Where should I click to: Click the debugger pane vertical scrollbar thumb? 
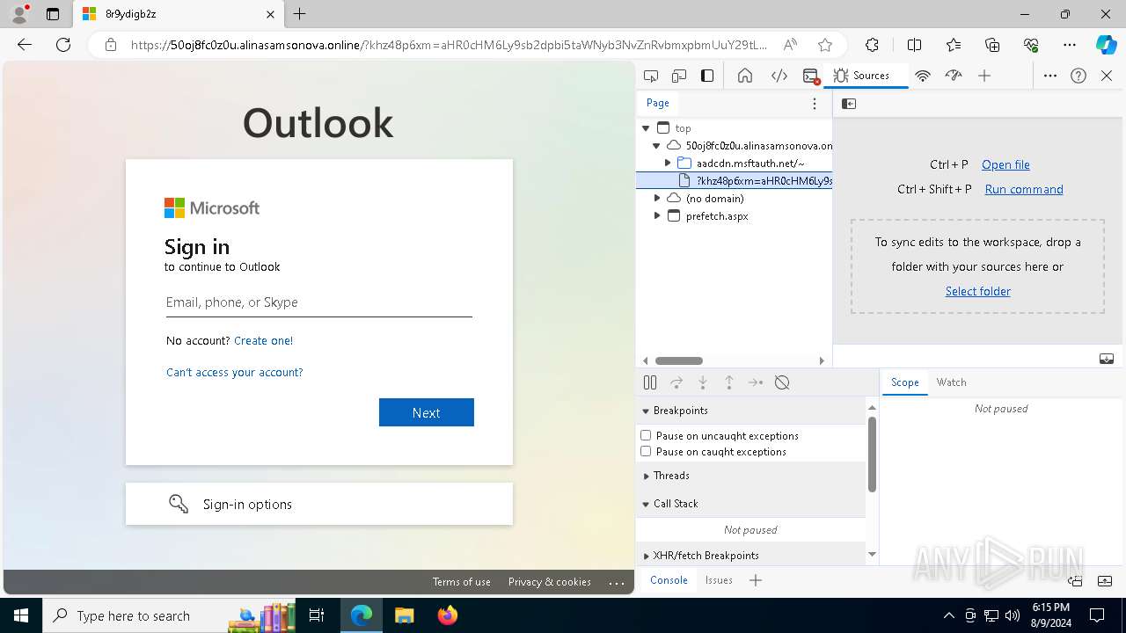pyautogui.click(x=872, y=454)
